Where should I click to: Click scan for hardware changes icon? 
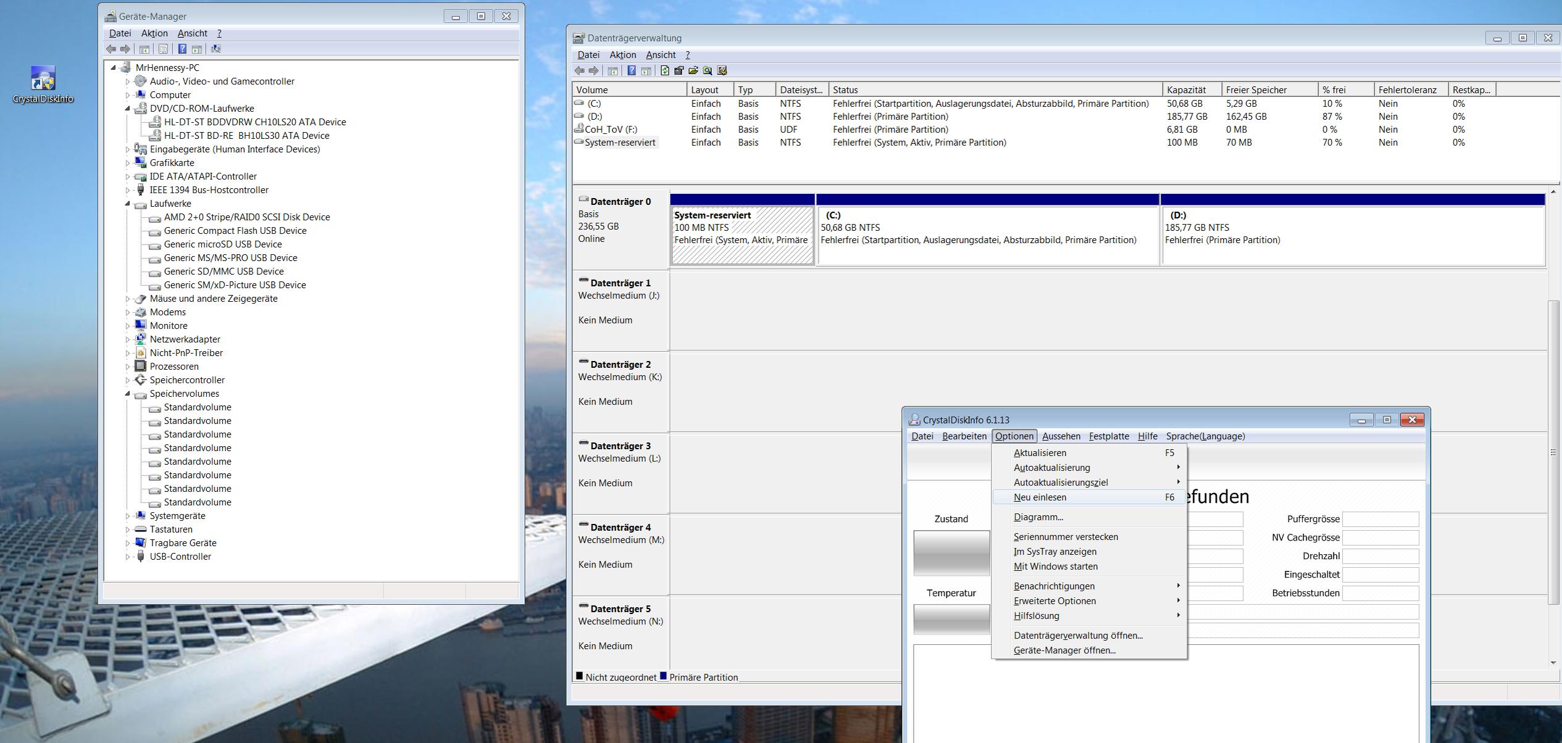[x=215, y=49]
